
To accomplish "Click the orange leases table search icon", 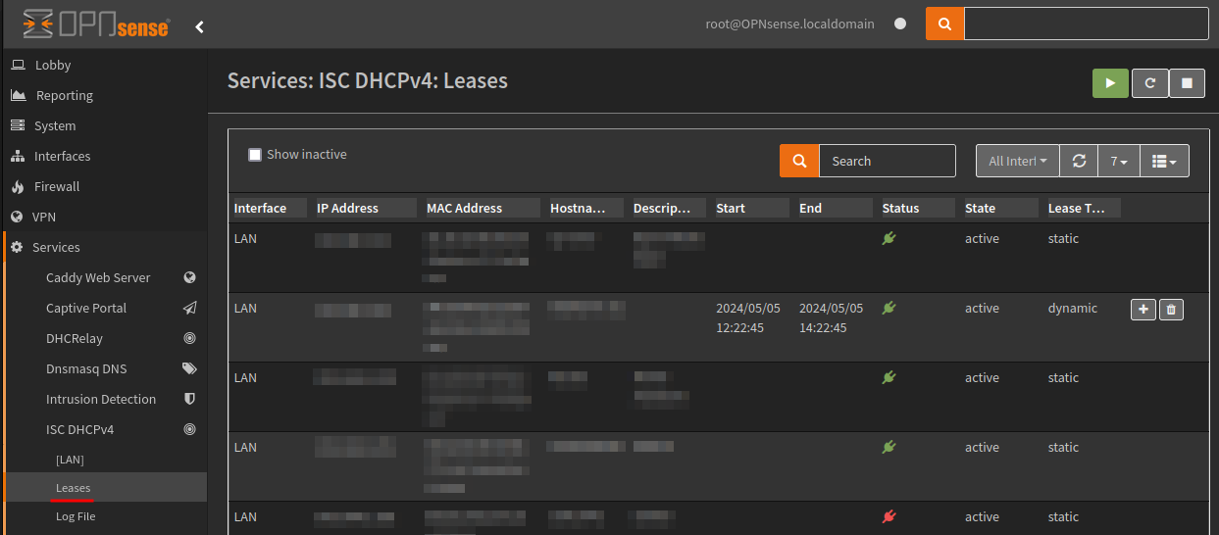I will click(x=799, y=161).
